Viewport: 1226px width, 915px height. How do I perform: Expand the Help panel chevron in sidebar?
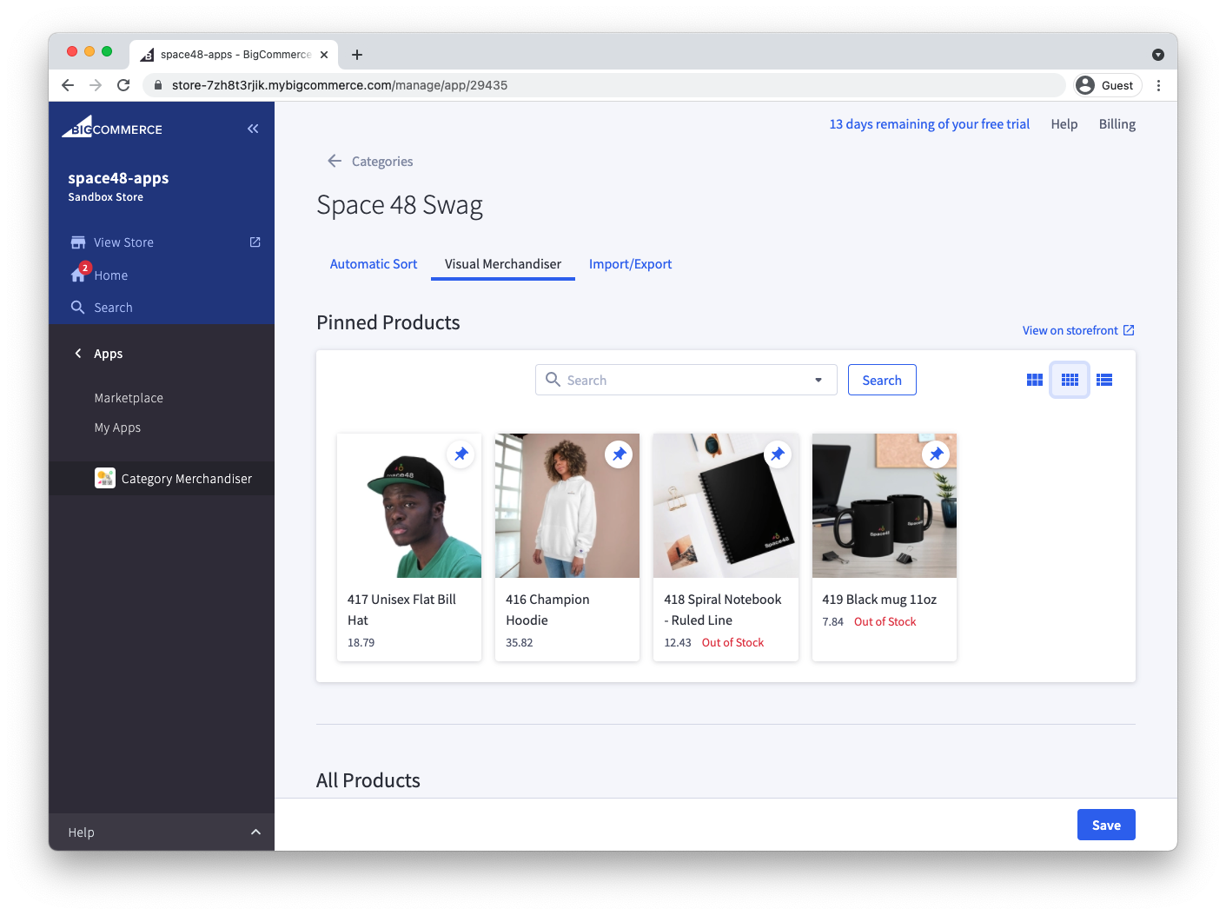point(255,832)
